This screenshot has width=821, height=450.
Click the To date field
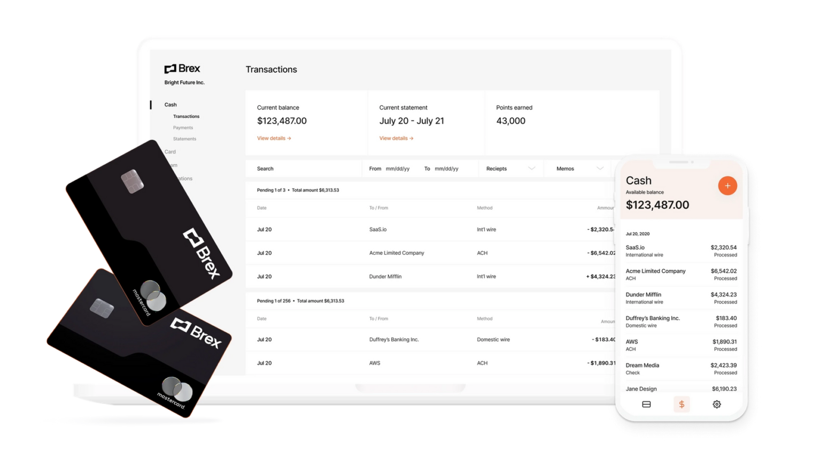tap(446, 169)
